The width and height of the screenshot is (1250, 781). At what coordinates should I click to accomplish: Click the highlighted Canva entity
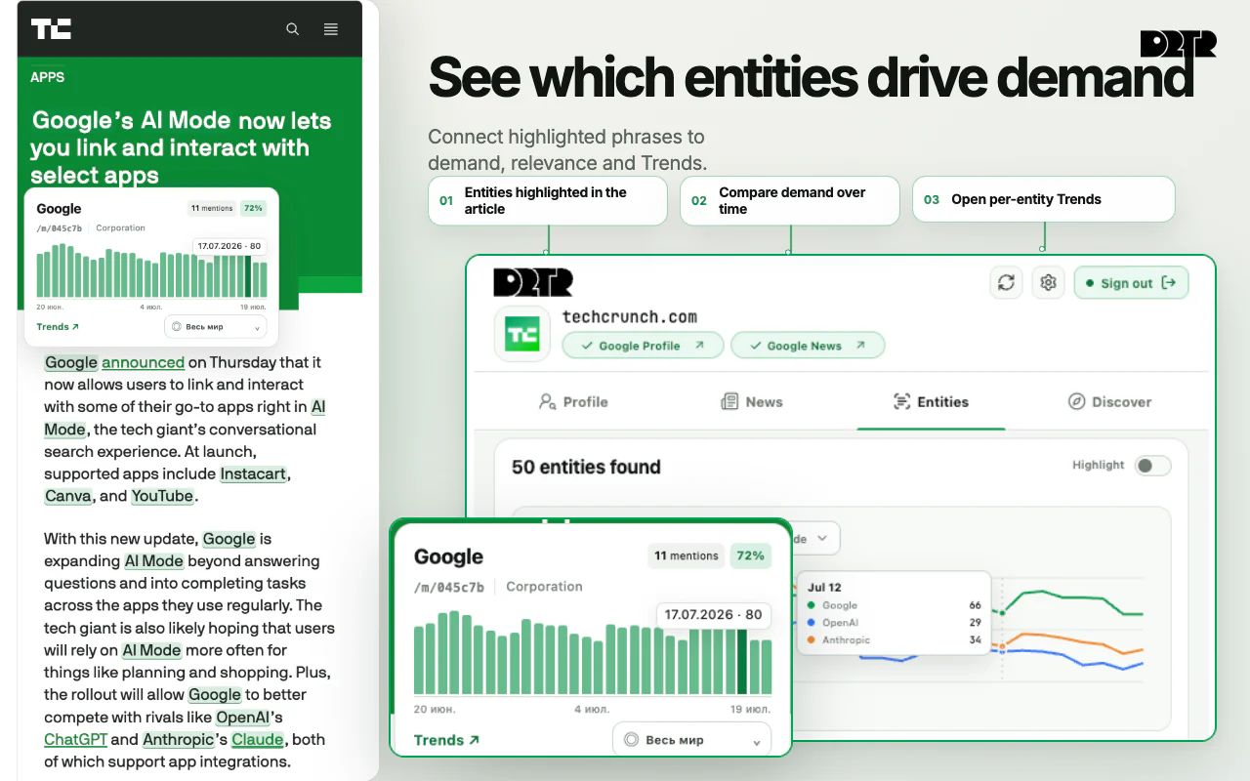68,496
